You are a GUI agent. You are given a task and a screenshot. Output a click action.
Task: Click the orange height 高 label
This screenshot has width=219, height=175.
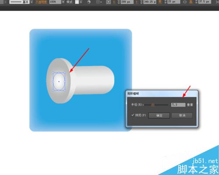[x=191, y=2]
